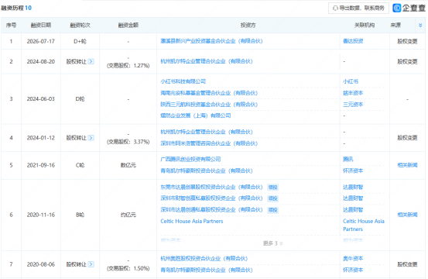The width and height of the screenshot is (428, 279).
Task: Open 深圳市达晨创通 private equity link
Action: 211,210
